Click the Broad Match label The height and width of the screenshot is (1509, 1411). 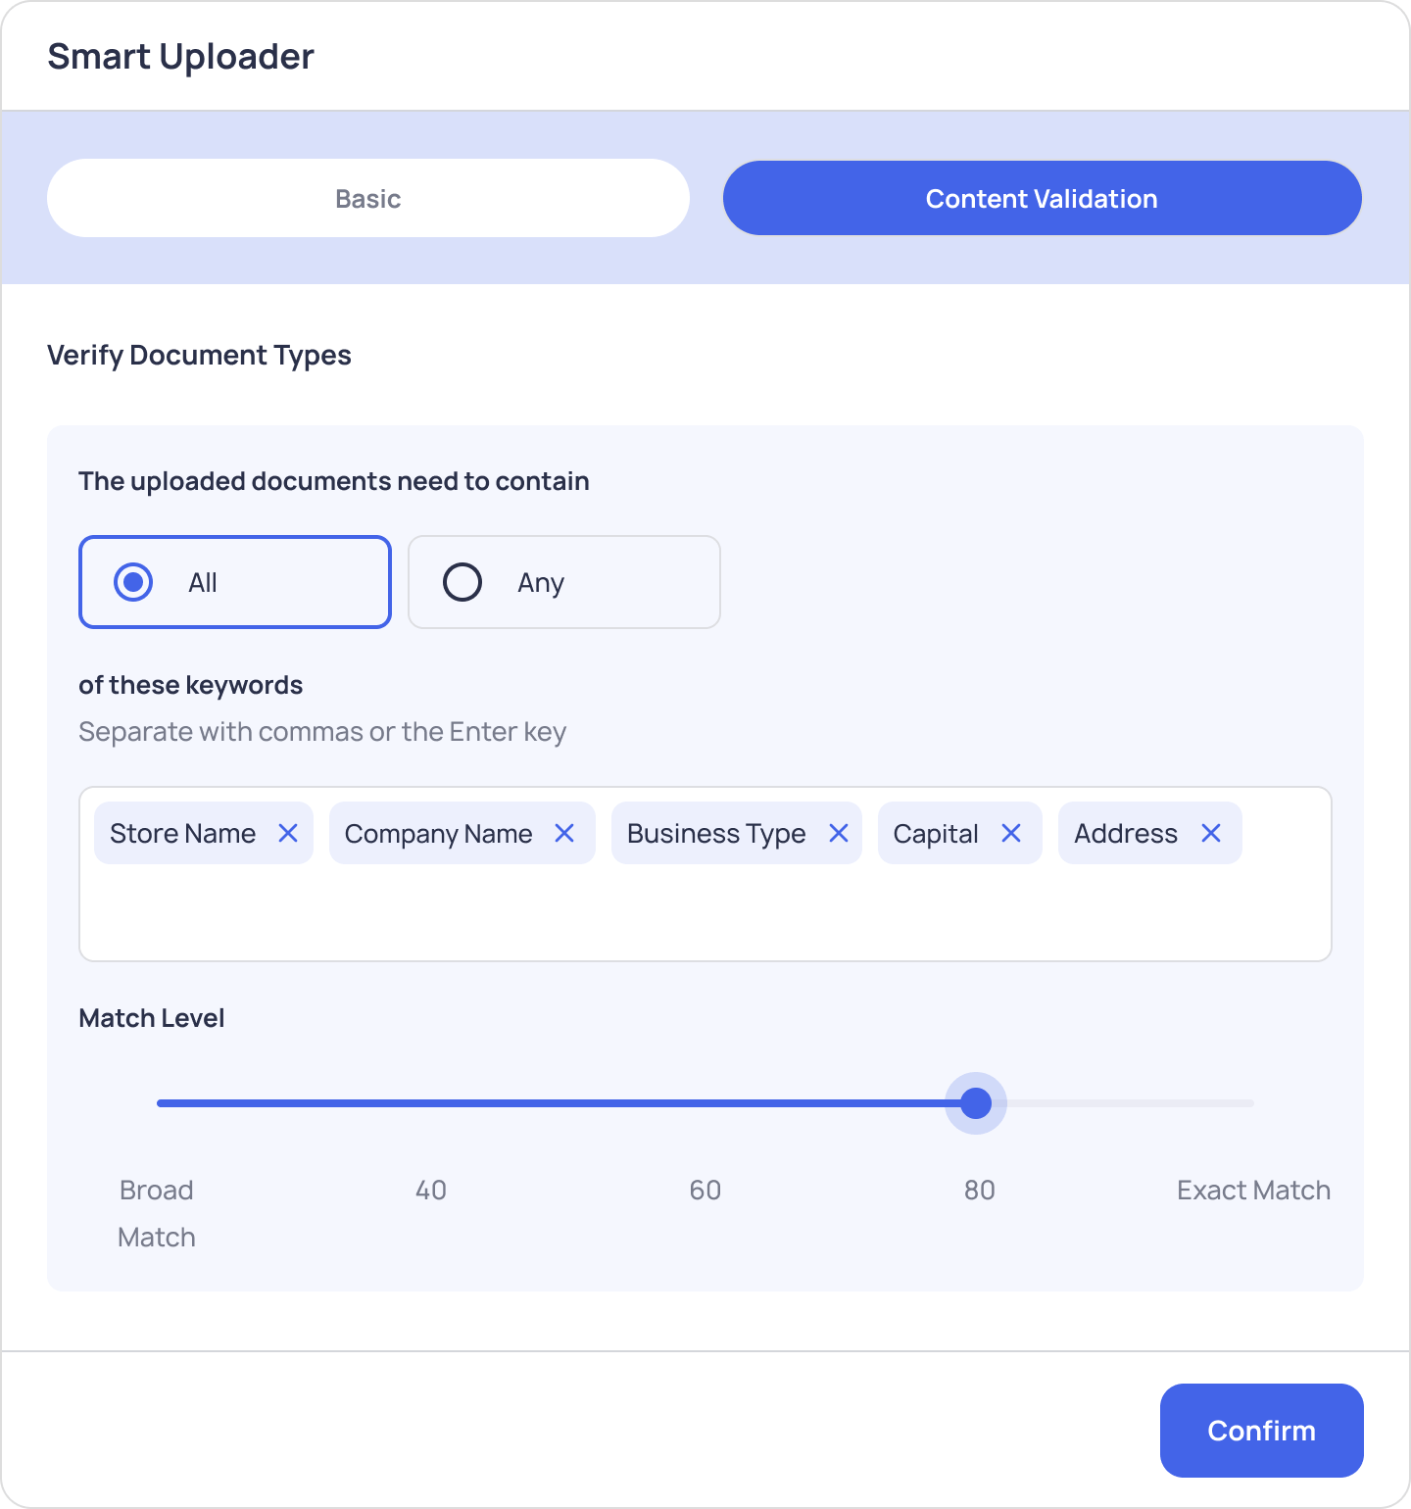click(156, 1212)
